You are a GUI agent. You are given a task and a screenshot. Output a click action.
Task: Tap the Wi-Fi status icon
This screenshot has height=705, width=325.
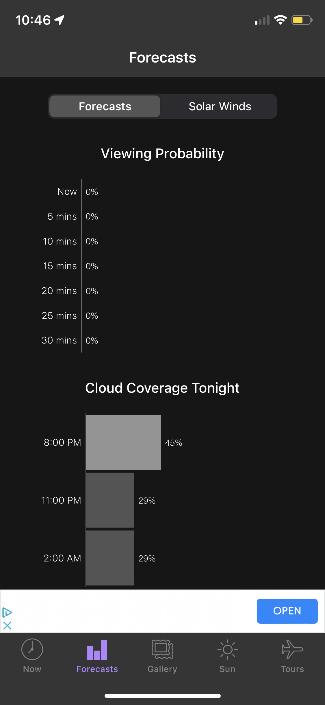click(x=280, y=20)
